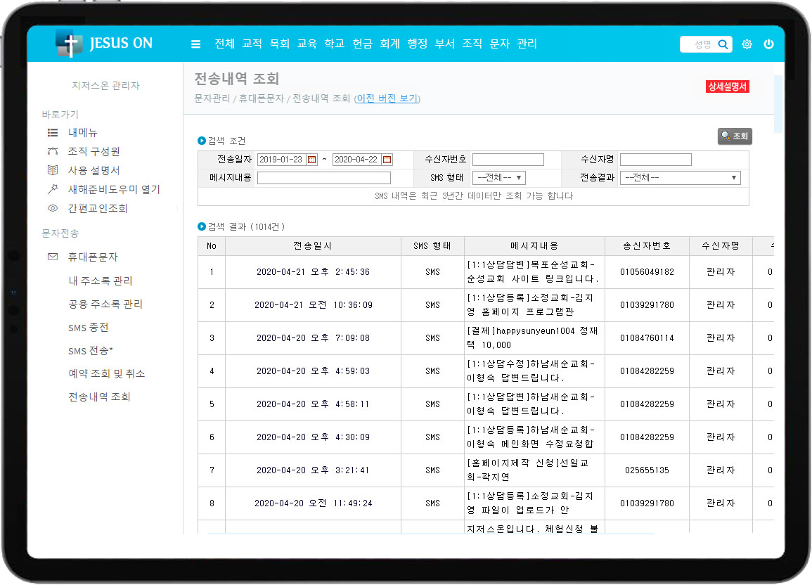This screenshot has height=585, width=812.
Task: Open end date calendar picker
Action: tap(387, 160)
